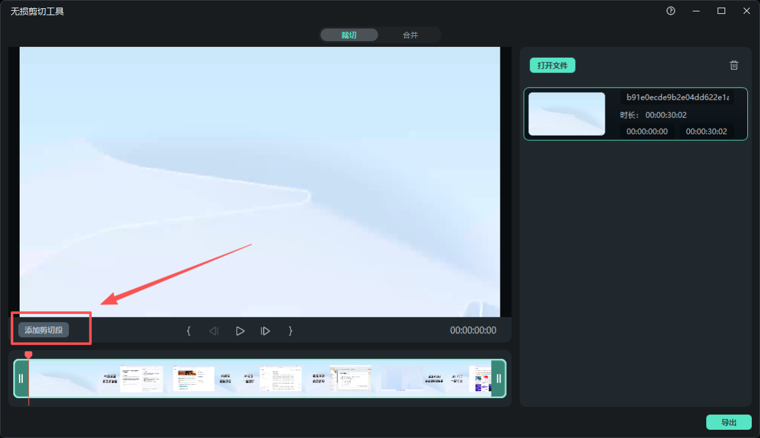Click the trash icon to delete file
The image size is (760, 438).
pyautogui.click(x=733, y=65)
